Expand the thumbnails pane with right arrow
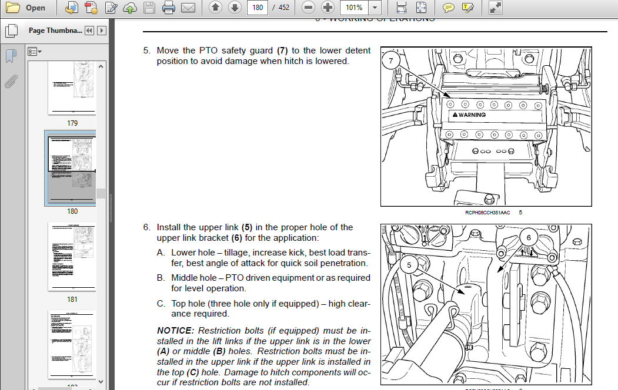 (x=102, y=31)
